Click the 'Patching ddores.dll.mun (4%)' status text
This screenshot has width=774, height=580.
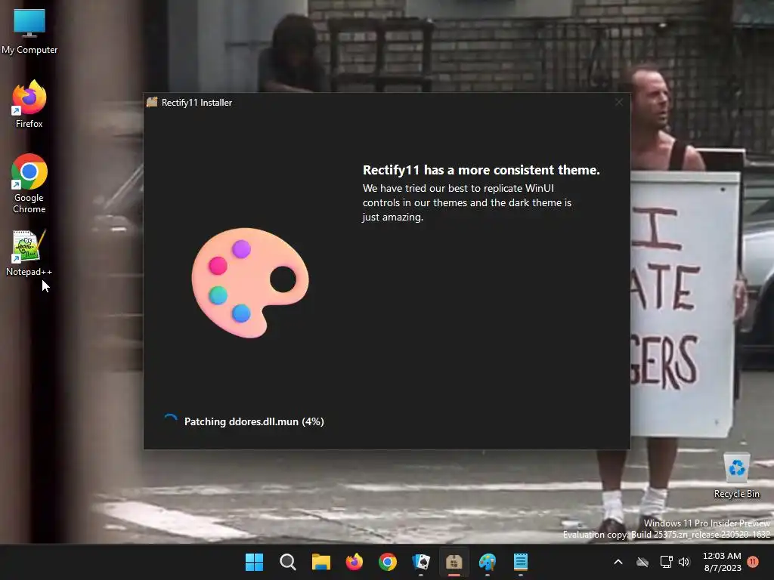click(x=254, y=421)
